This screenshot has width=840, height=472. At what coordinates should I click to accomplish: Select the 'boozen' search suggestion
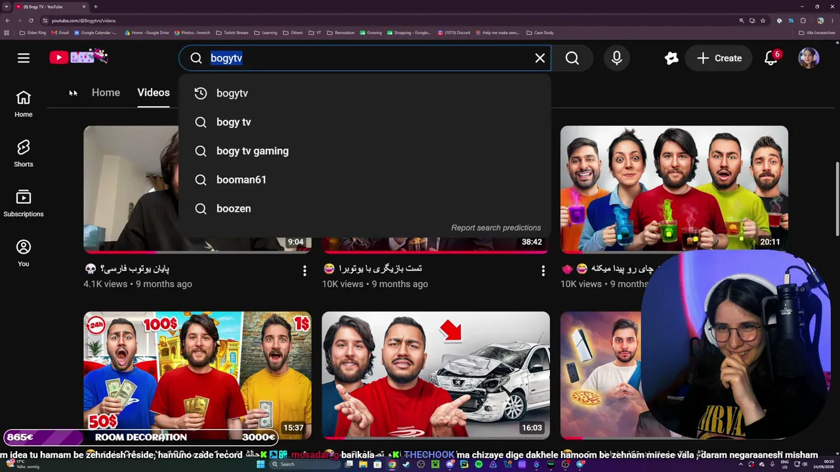pos(365,208)
